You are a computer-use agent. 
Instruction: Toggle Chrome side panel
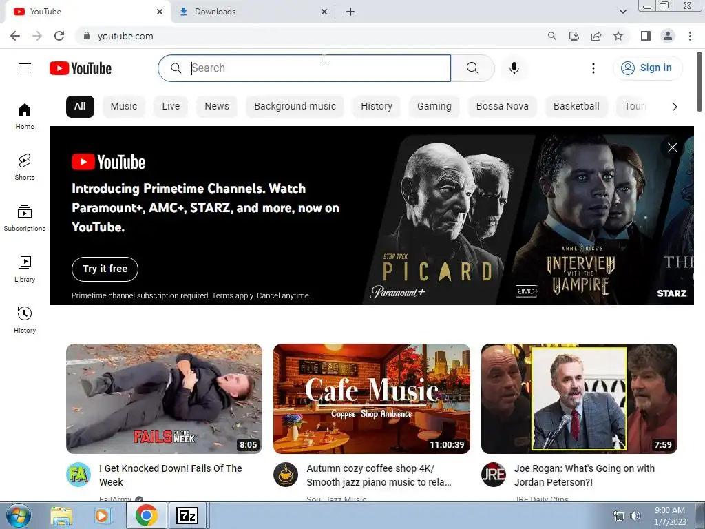[646, 36]
